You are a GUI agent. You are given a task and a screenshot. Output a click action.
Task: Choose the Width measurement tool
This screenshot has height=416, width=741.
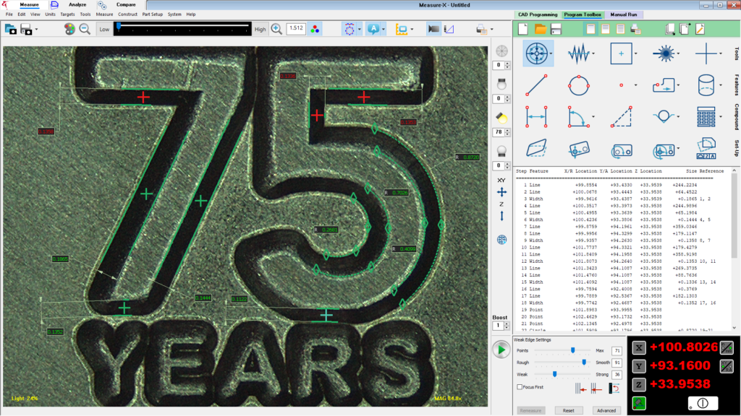(536, 117)
